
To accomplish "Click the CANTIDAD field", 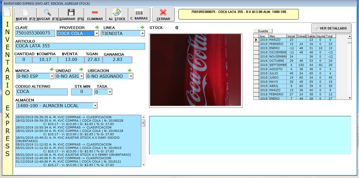I will [23, 60].
